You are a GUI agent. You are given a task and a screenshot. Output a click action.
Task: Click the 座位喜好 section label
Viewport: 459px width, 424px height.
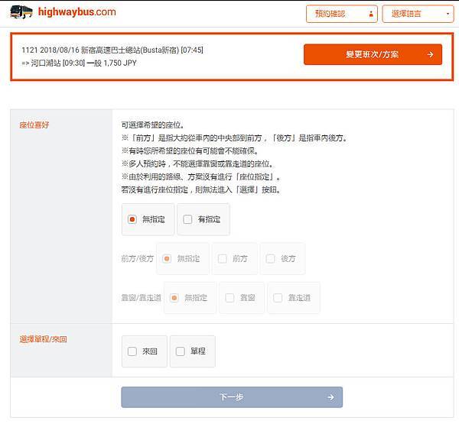coord(34,125)
